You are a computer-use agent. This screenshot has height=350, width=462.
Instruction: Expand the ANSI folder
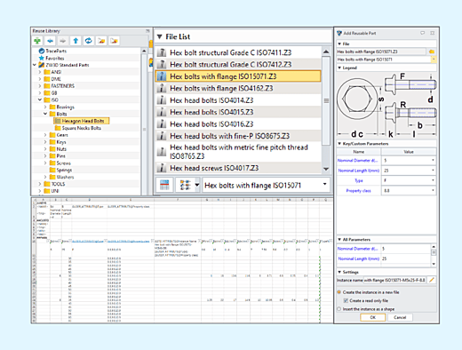[x=40, y=72]
